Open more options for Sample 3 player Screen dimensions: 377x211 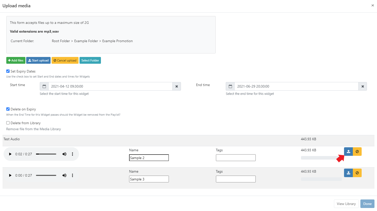(72, 175)
